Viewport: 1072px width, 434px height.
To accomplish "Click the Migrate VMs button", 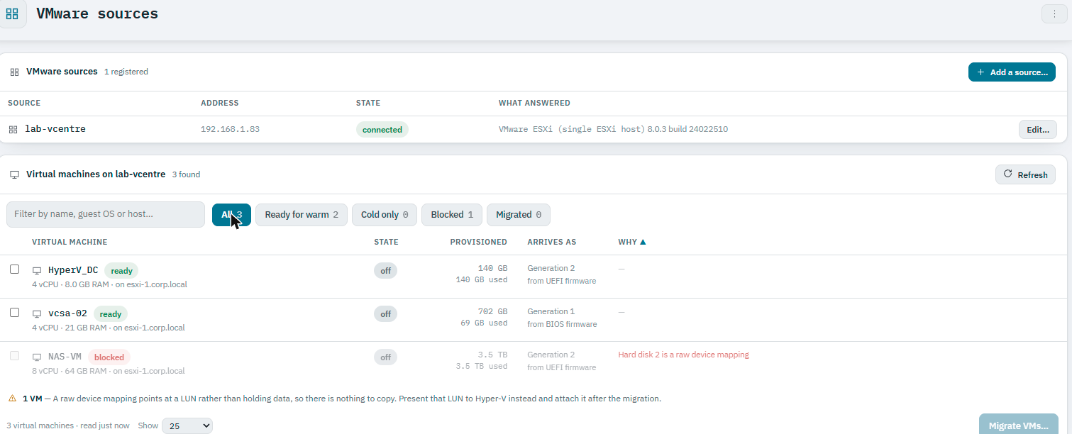I will pyautogui.click(x=1019, y=425).
